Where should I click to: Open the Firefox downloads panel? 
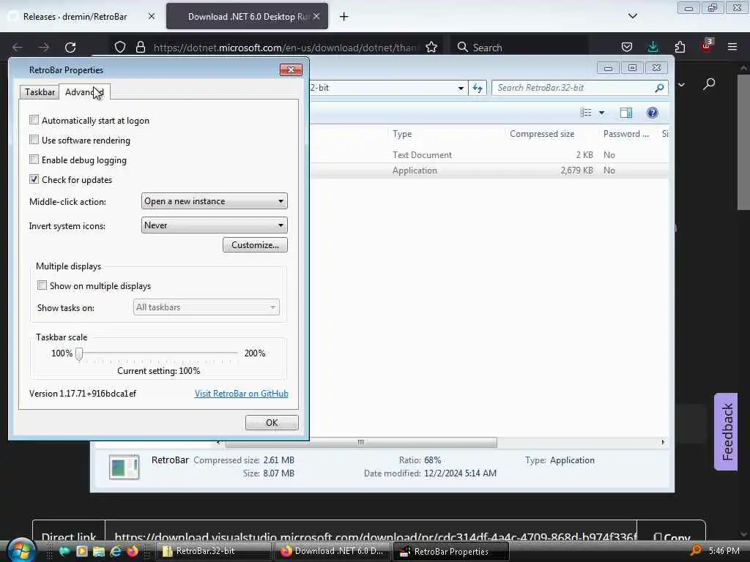pyautogui.click(x=653, y=47)
